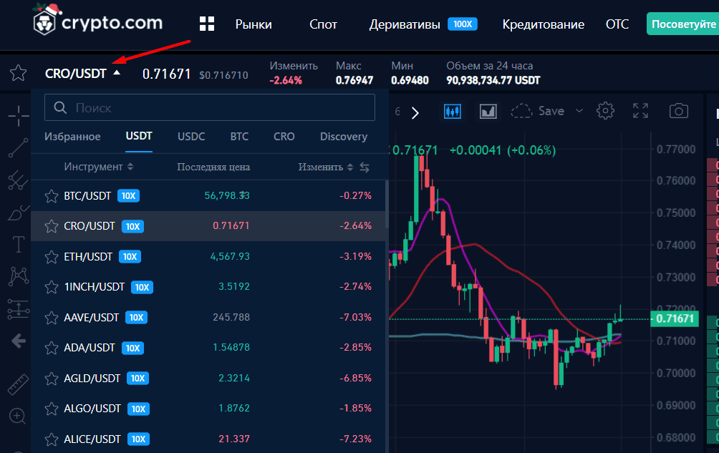Select the pitchfork channel tool
719x453 pixels.
[x=19, y=180]
